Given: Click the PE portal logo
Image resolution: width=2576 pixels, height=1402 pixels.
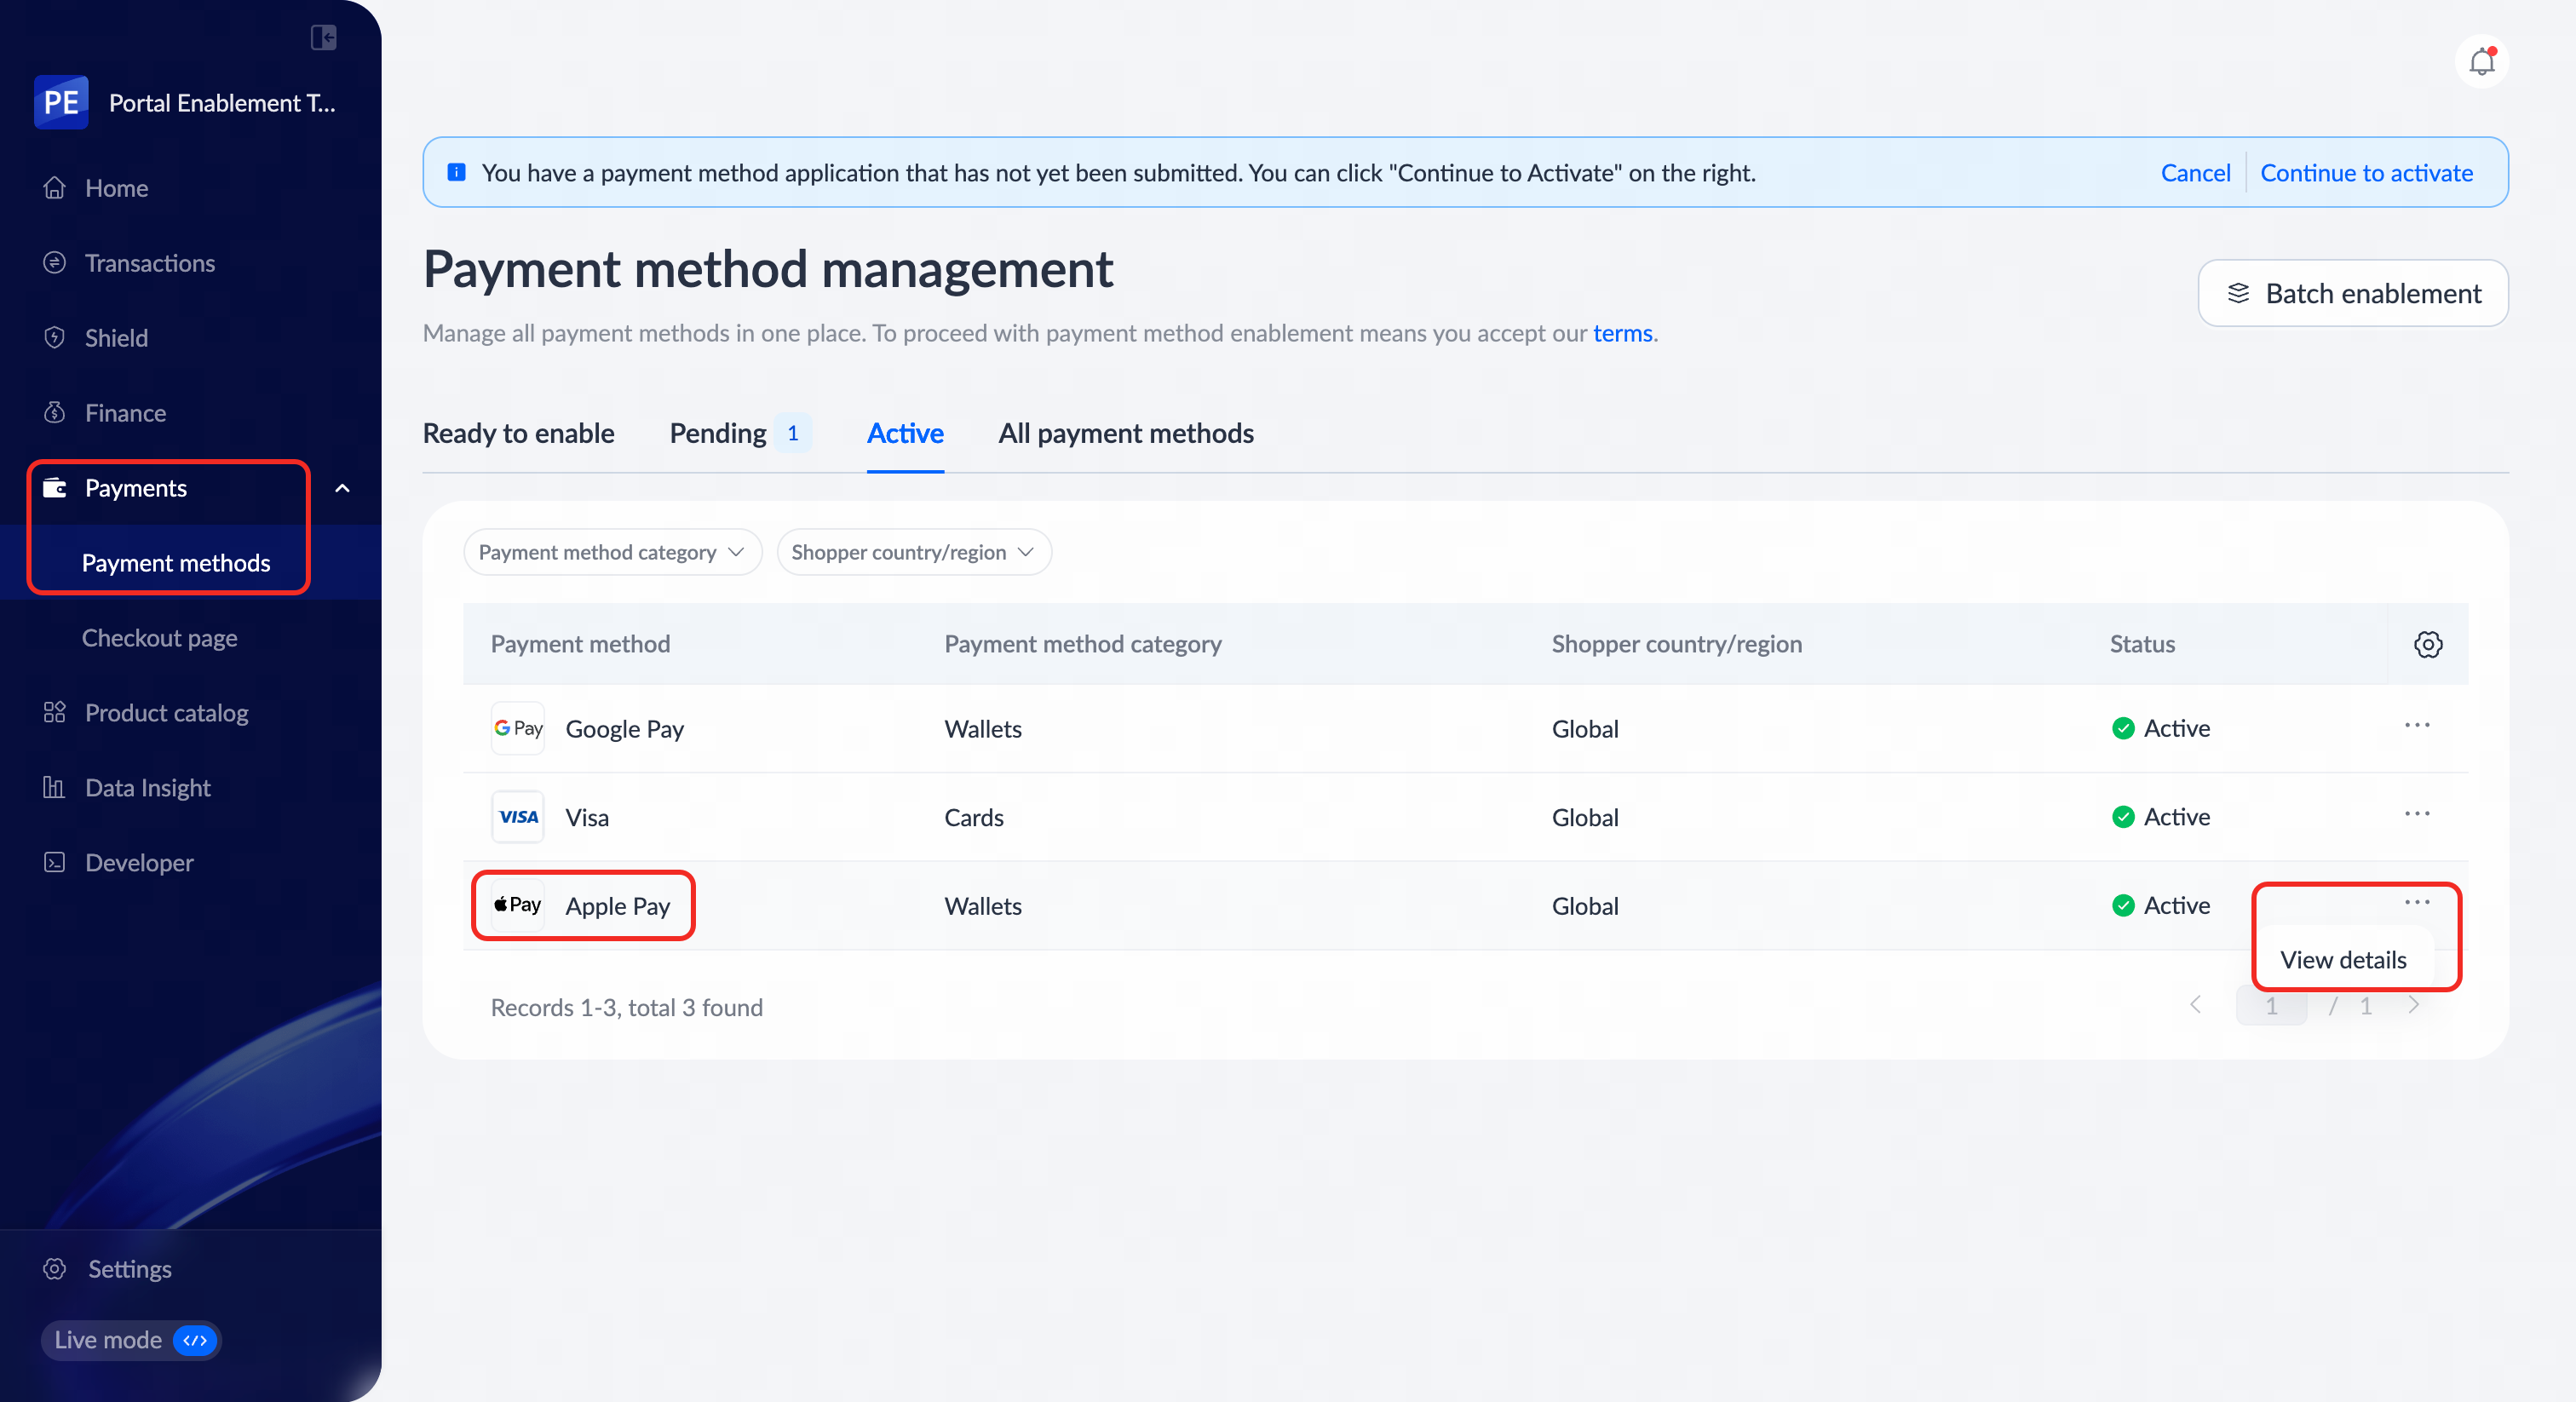Looking at the screenshot, I should pos(61,102).
